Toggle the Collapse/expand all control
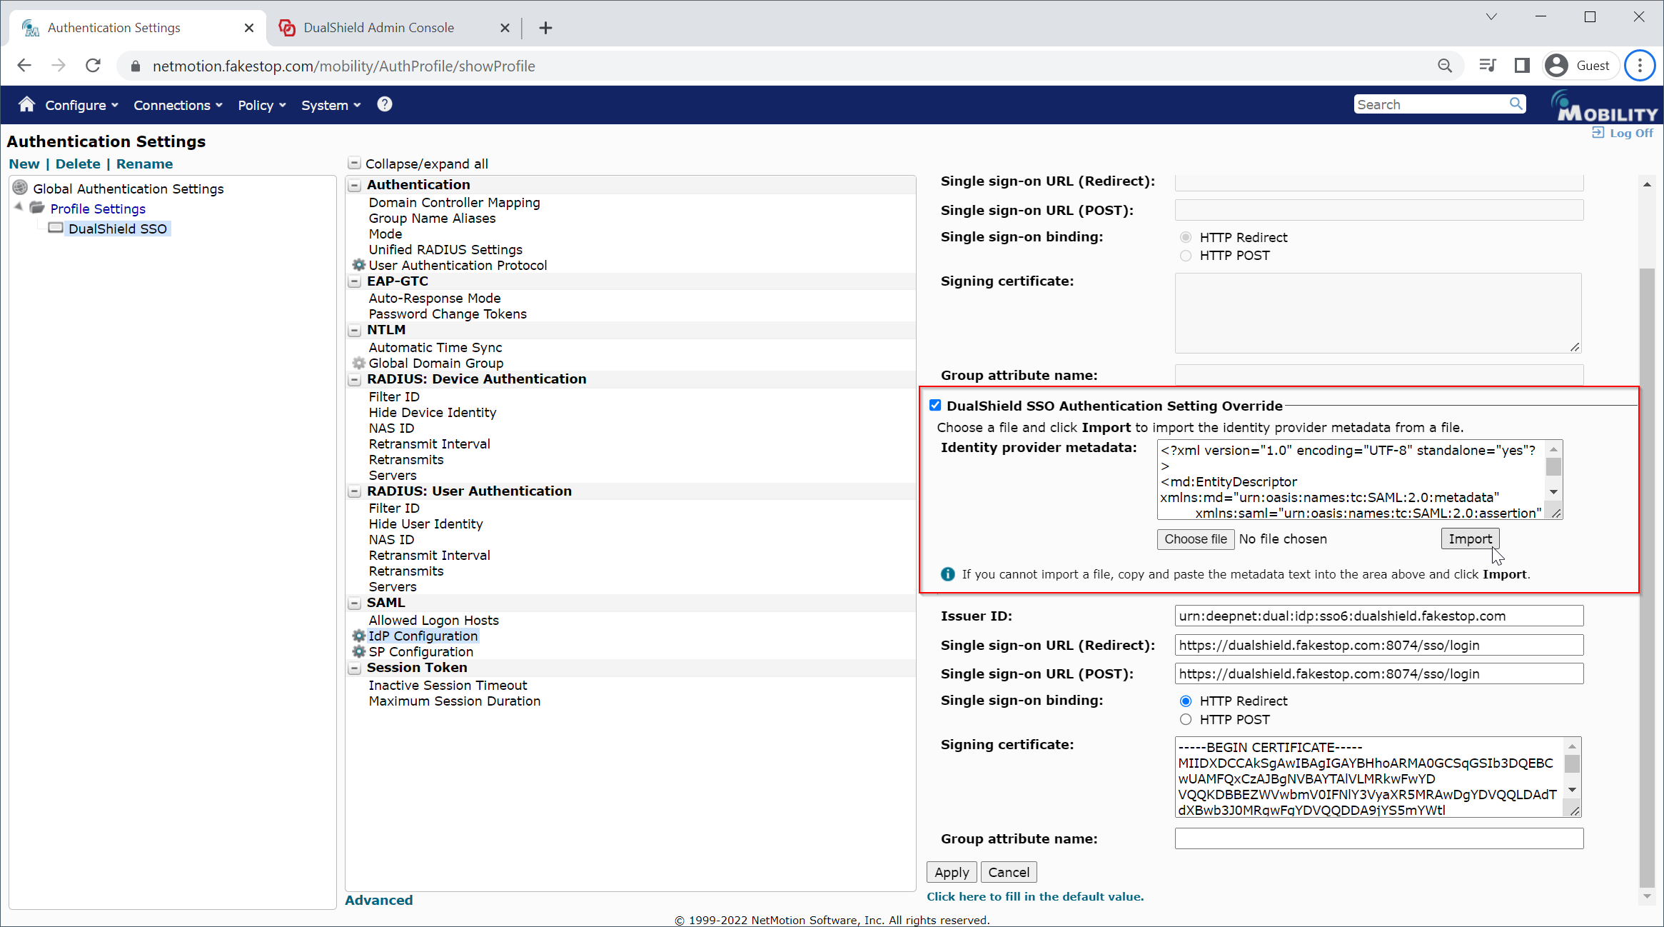This screenshot has height=927, width=1664. [x=354, y=164]
